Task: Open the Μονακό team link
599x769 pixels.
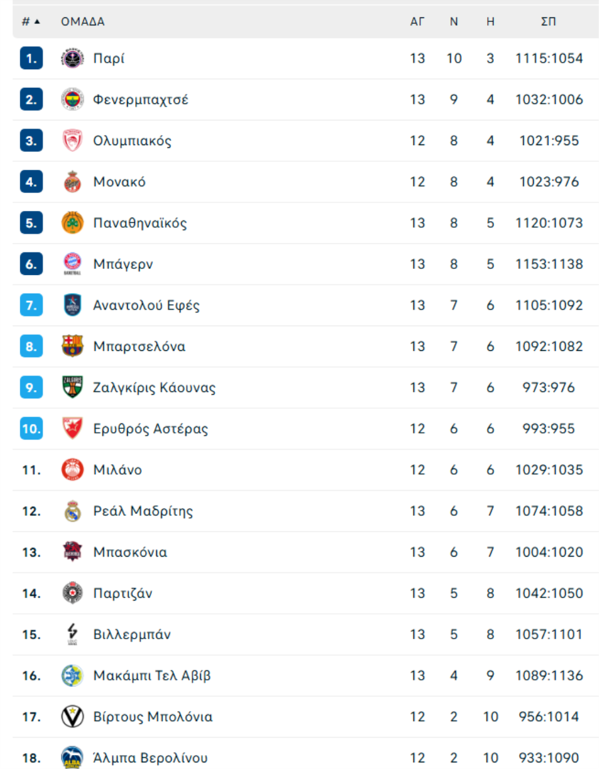Action: click(x=120, y=182)
